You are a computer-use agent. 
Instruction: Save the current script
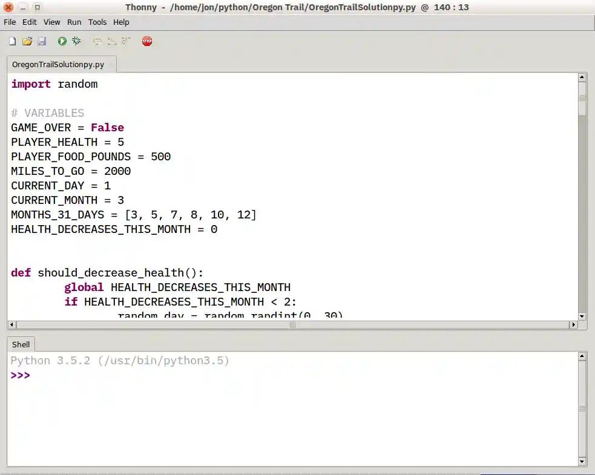point(41,41)
